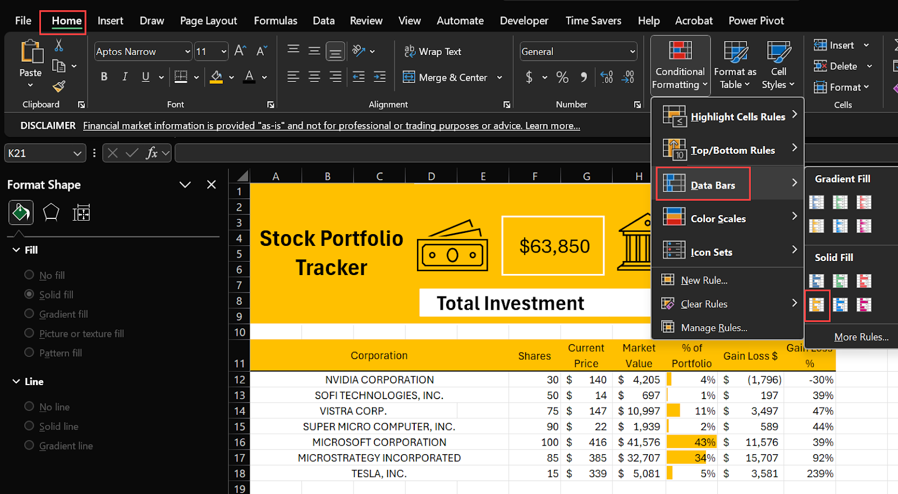898x494 pixels.
Task: Apply Underline formatting
Action: click(145, 76)
